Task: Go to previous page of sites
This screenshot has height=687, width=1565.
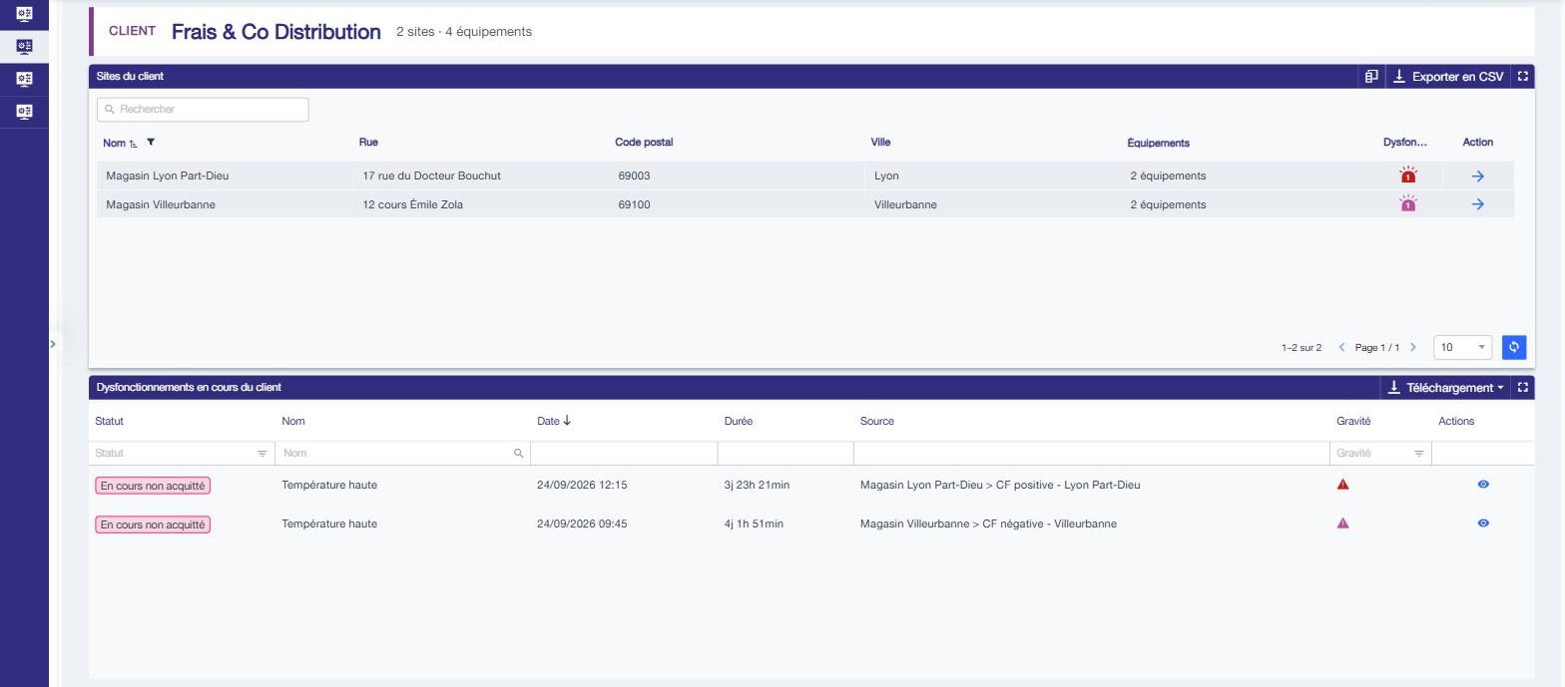Action: (1341, 348)
